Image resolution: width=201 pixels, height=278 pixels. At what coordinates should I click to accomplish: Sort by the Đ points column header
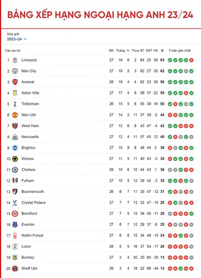pyautogui.click(x=162, y=51)
